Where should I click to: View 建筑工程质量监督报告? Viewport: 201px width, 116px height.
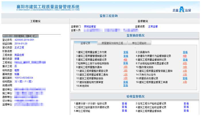[x=186, y=111]
